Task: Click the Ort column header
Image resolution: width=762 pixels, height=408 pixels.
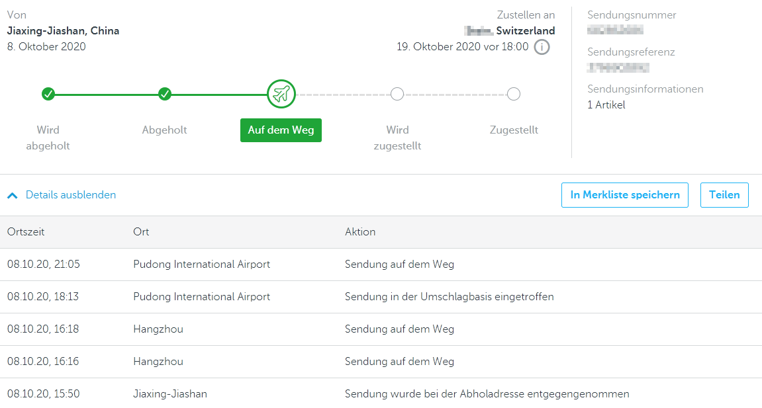Action: point(141,232)
